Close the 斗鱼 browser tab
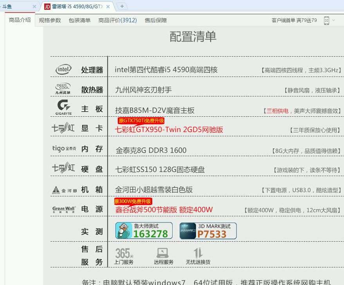344x285 pixels. 34,7
